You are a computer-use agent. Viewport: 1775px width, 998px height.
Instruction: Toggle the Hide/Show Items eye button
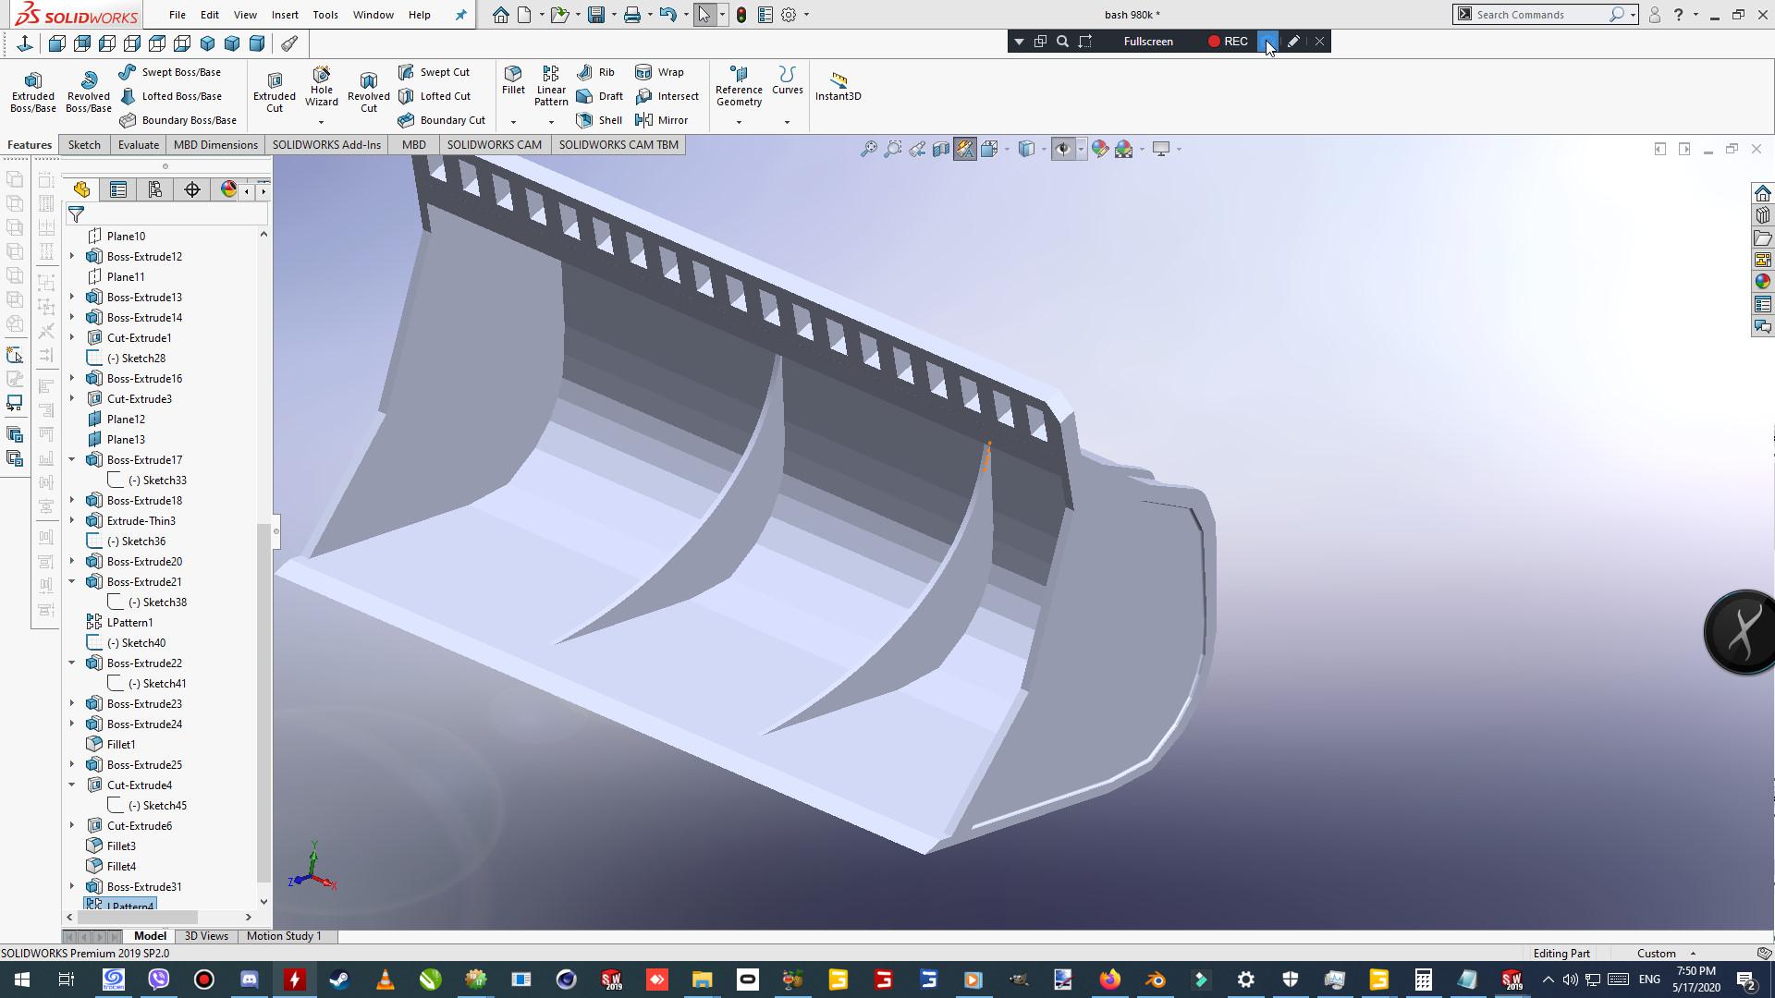(1062, 149)
